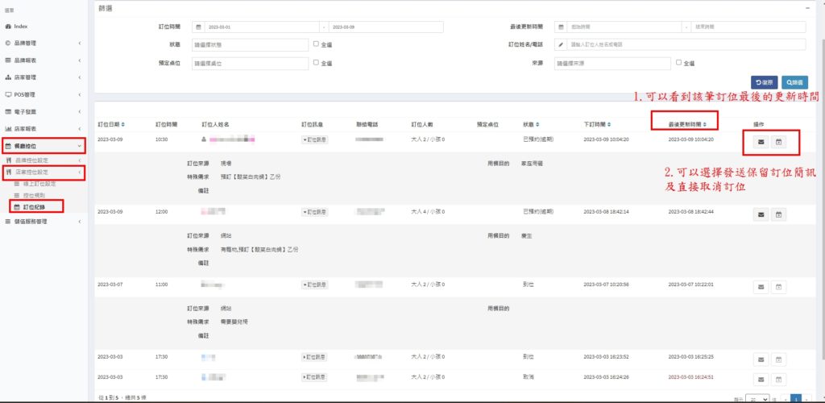Expand the POS管理 sidebar menu
The height and width of the screenshot is (403, 825).
43,94
